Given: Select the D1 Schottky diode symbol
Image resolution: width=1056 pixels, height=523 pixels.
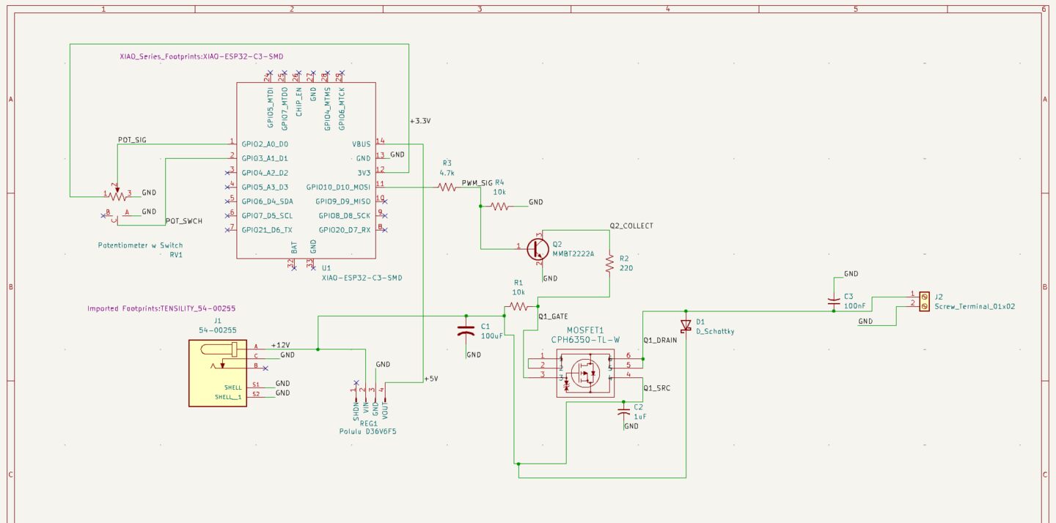Looking at the screenshot, I should (686, 325).
